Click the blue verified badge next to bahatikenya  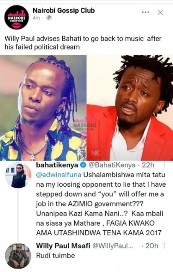click(83, 165)
